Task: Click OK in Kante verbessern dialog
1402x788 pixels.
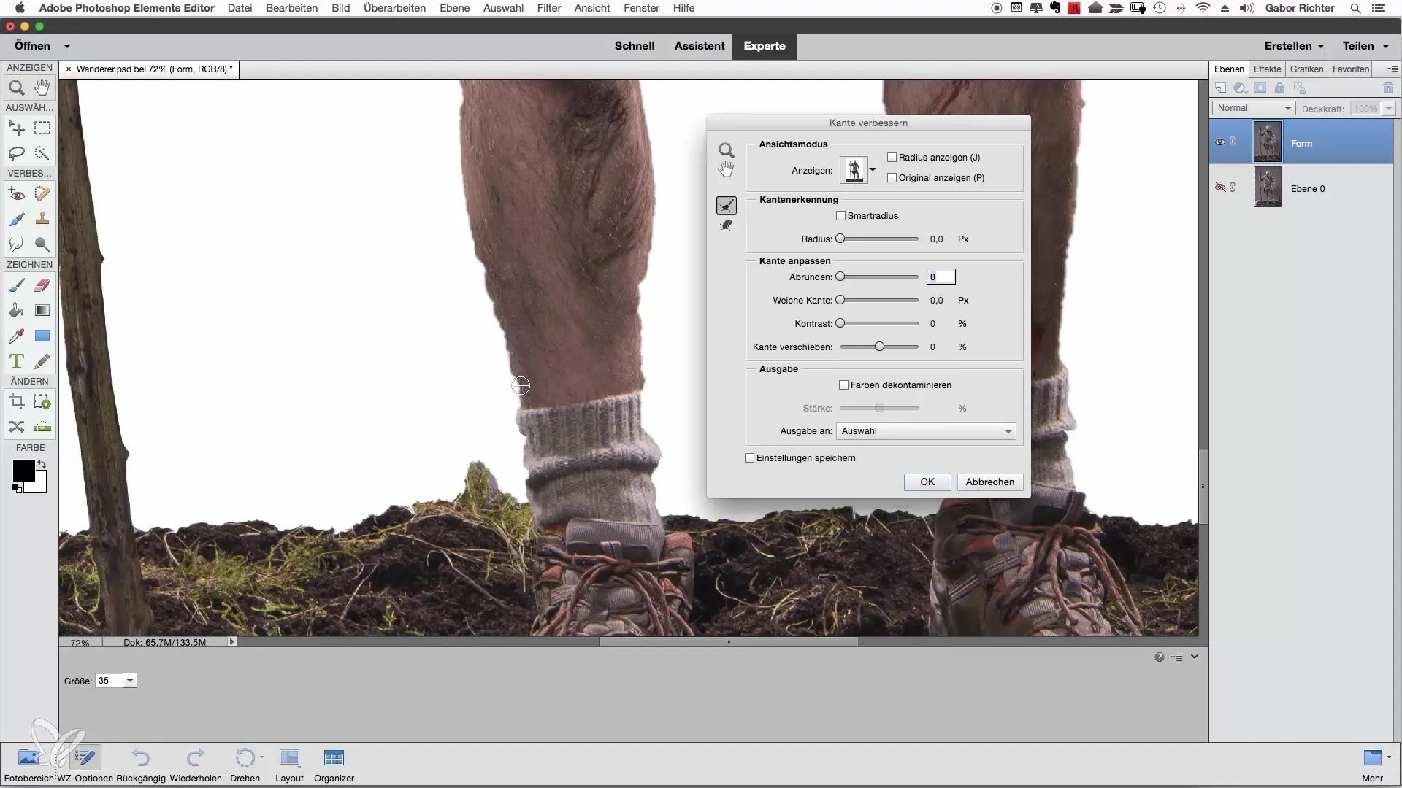Action: [927, 482]
